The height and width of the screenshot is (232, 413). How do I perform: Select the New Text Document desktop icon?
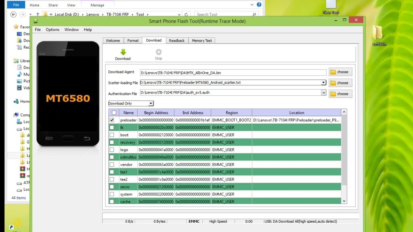[x=331, y=7]
